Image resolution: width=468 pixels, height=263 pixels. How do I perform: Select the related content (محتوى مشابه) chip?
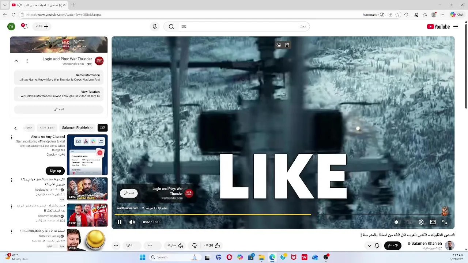point(47,128)
